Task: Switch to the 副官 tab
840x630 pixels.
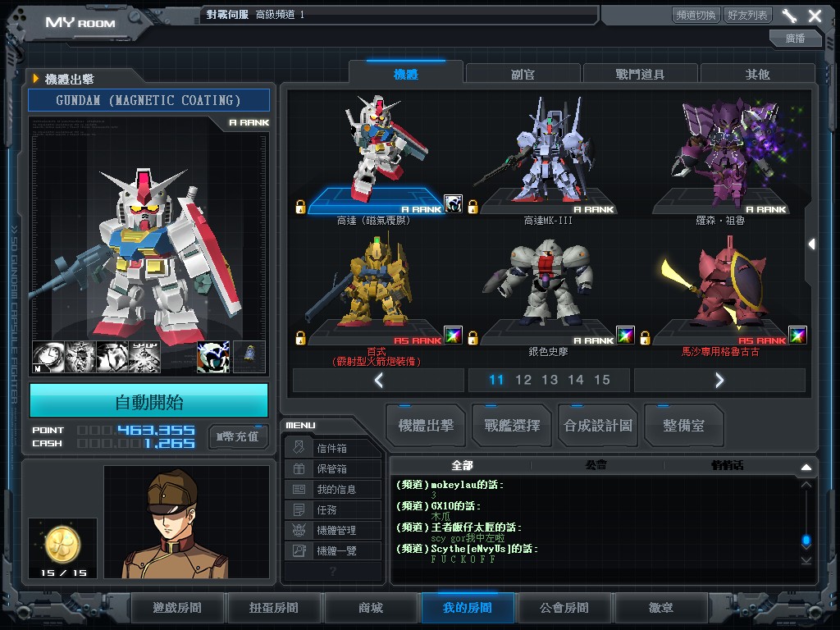Action: click(x=523, y=74)
